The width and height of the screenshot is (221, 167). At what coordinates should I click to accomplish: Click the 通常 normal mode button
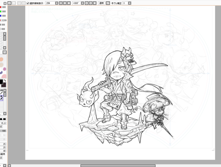(x=101, y=3)
